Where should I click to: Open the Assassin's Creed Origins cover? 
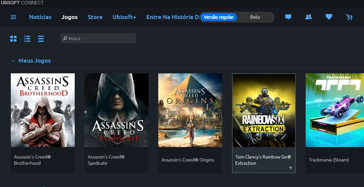[190, 110]
